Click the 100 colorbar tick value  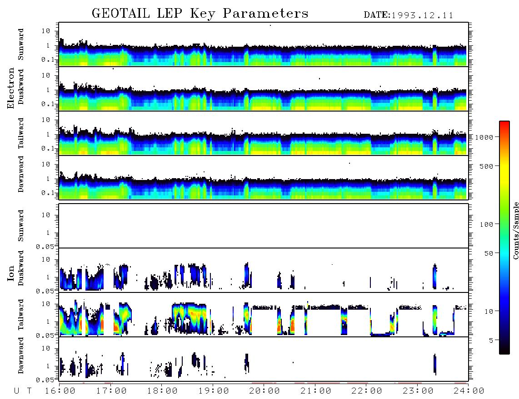click(486, 224)
